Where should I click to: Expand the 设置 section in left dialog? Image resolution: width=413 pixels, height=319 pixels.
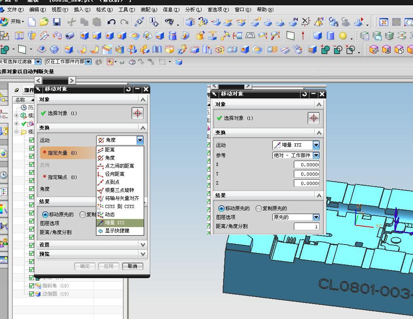click(143, 245)
